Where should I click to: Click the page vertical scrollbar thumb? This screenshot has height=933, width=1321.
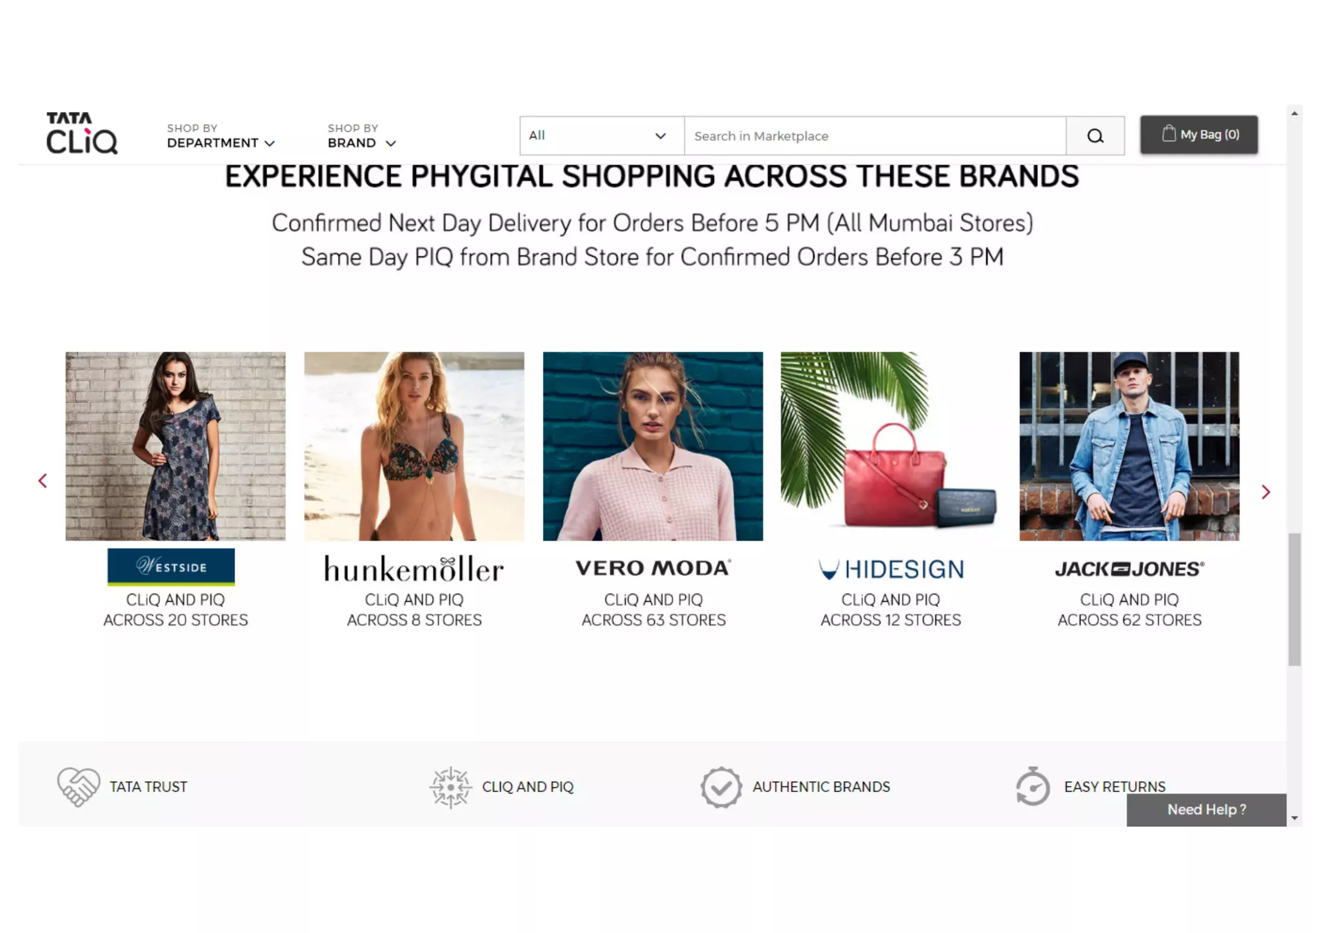pyautogui.click(x=1294, y=600)
